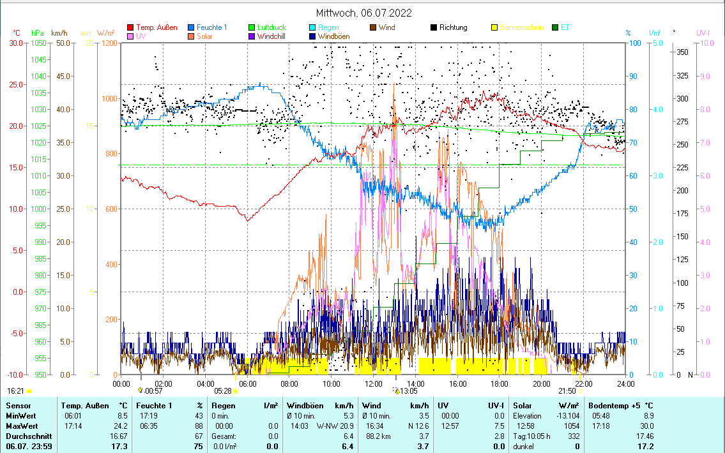Click the Windchill legend label

pos(271,36)
